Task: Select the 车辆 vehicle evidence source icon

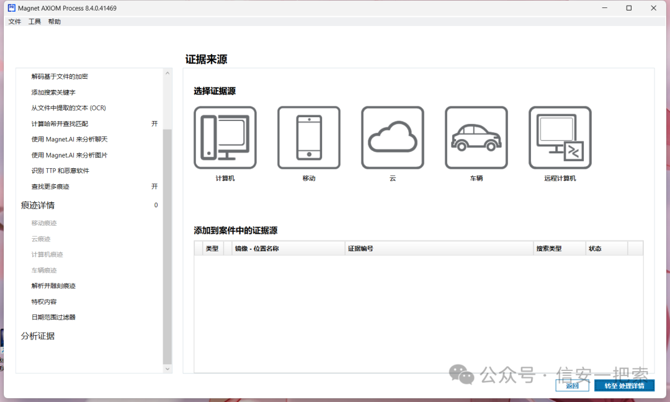Action: [x=476, y=138]
